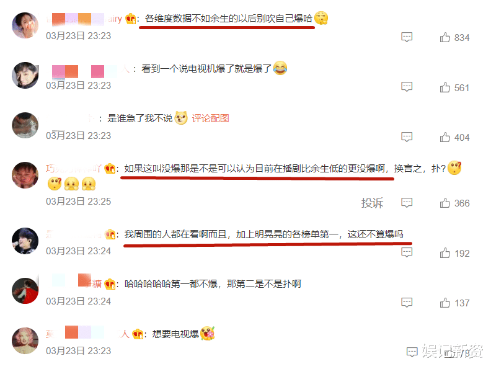Open avatar of 想要电视爆 commenter
Viewport: 491px width, 369px height.
coord(25,341)
